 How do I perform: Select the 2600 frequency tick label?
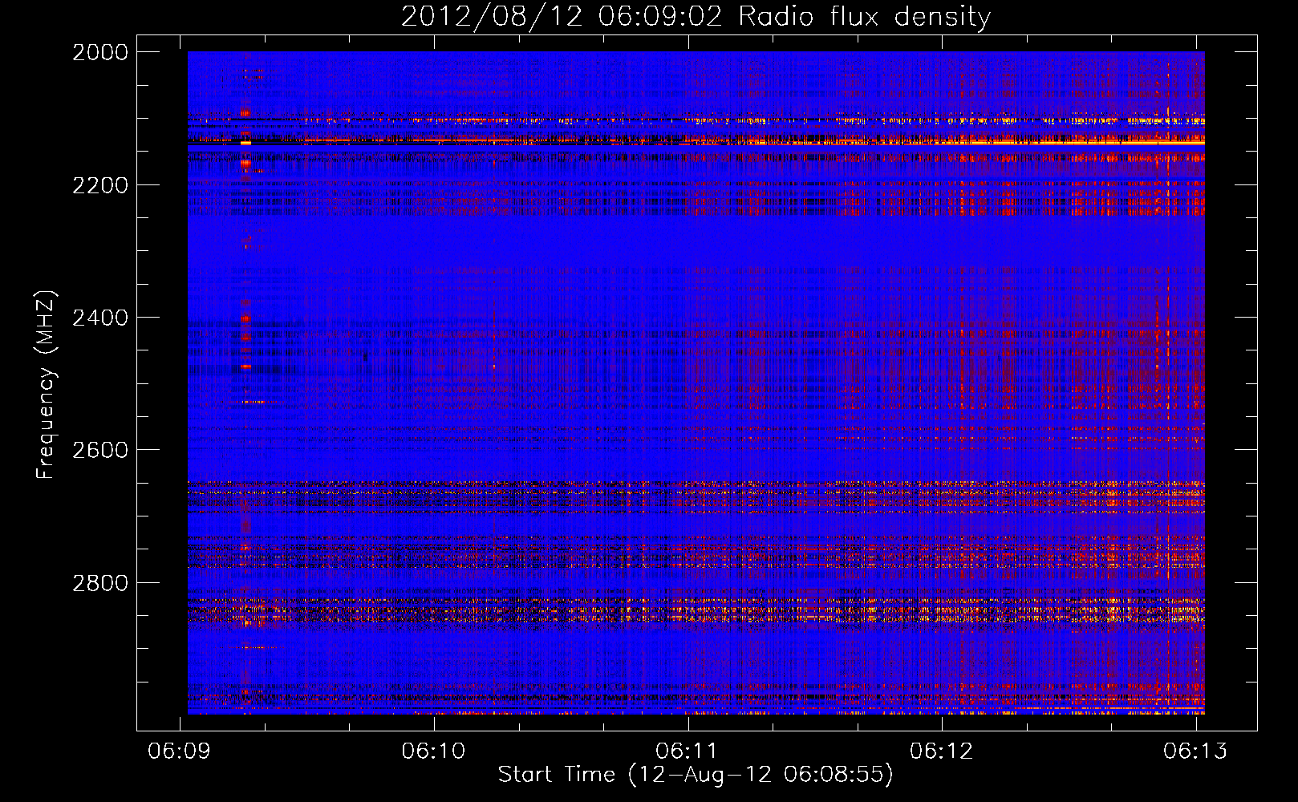pos(100,450)
